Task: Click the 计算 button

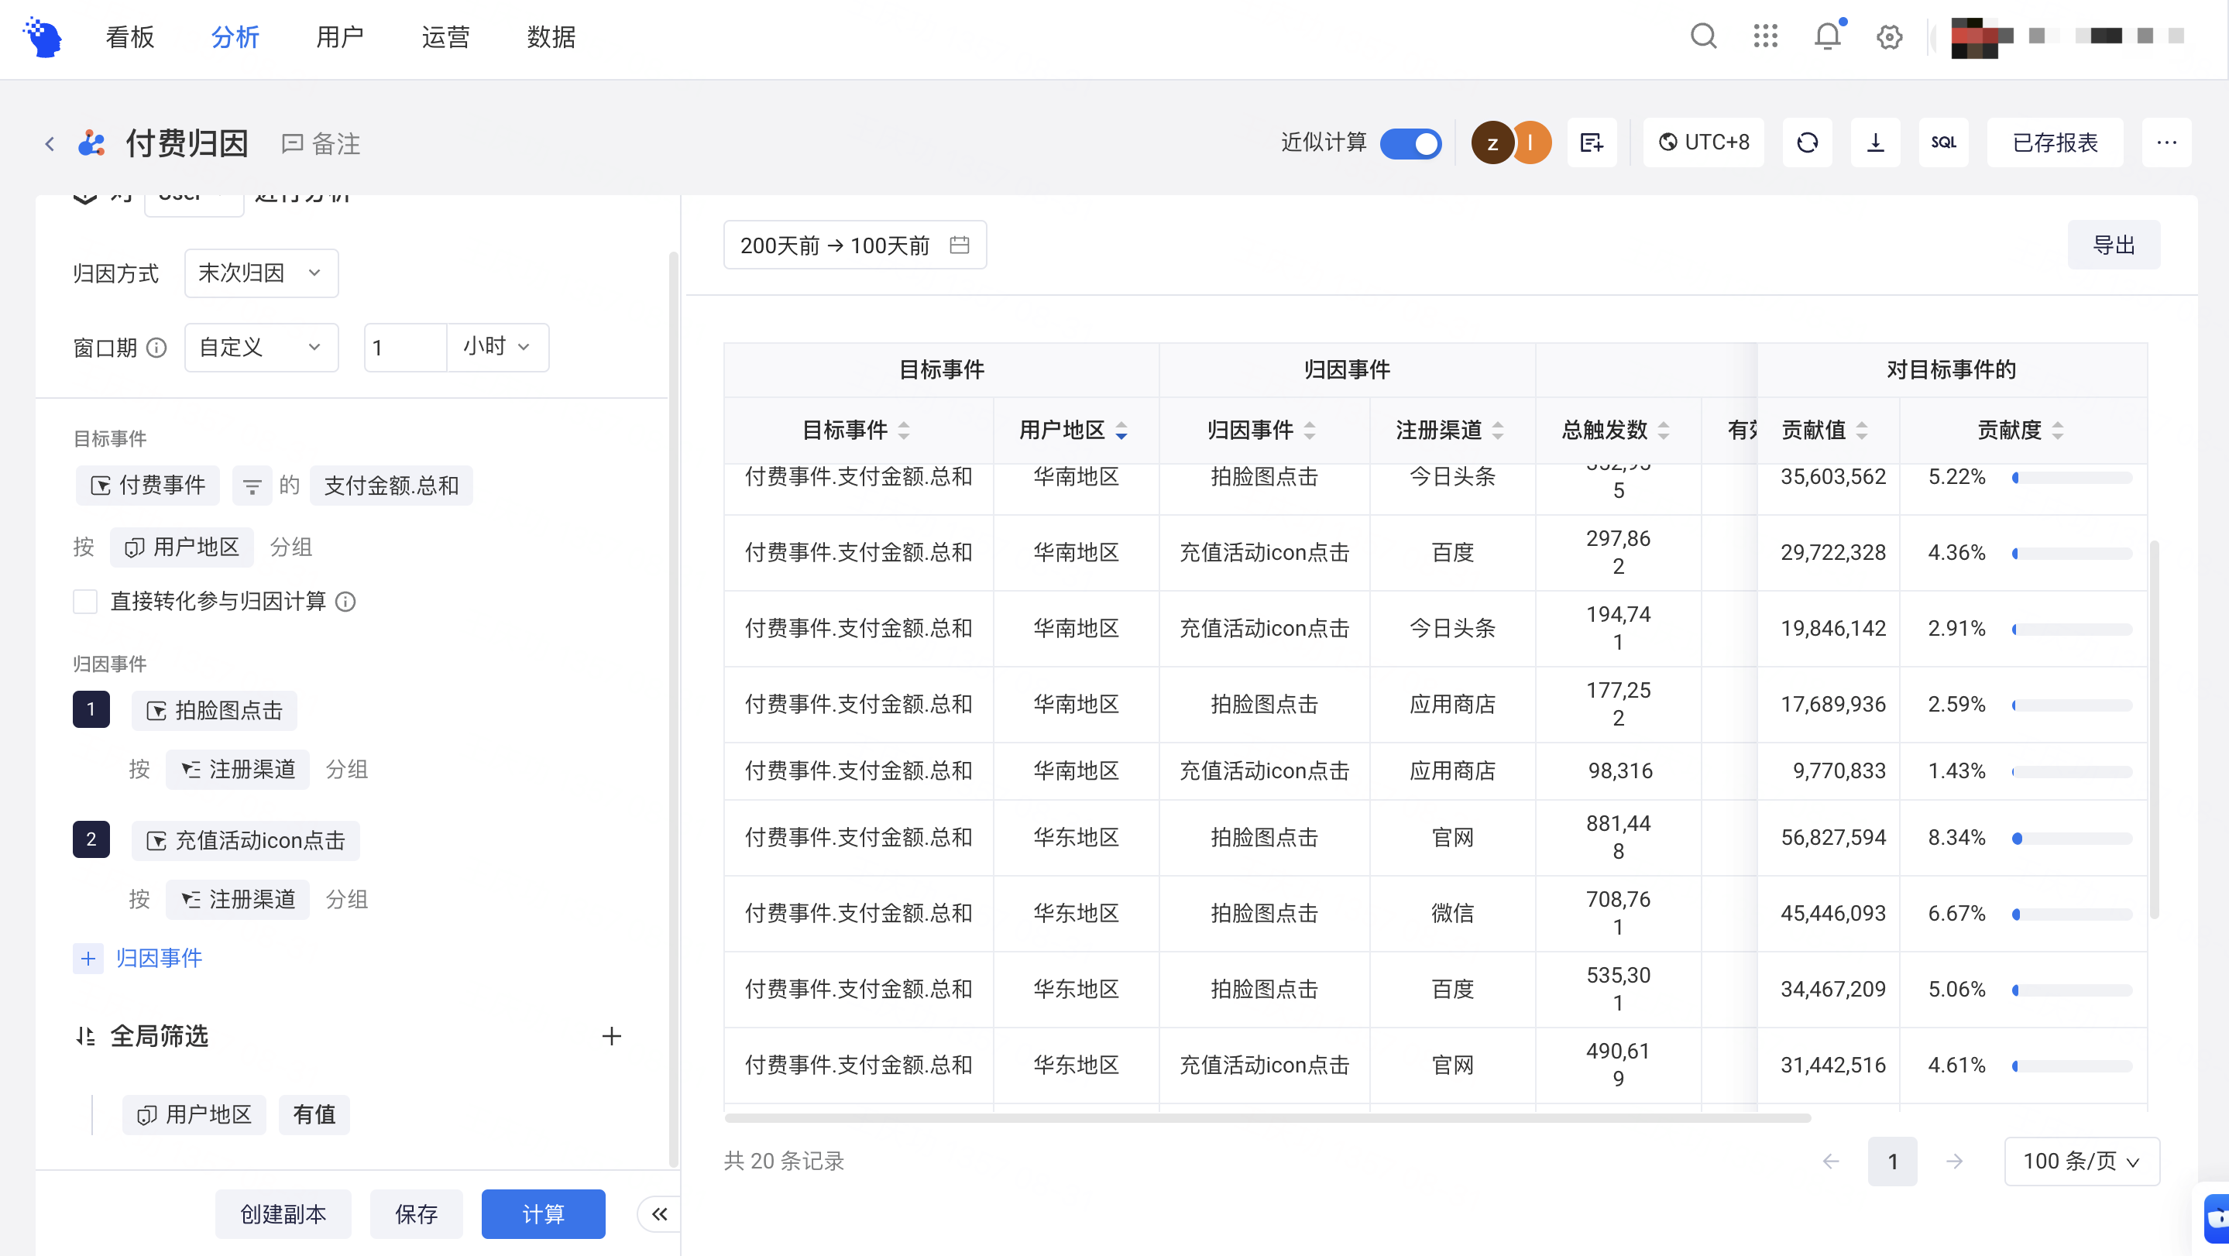Action: coord(544,1213)
